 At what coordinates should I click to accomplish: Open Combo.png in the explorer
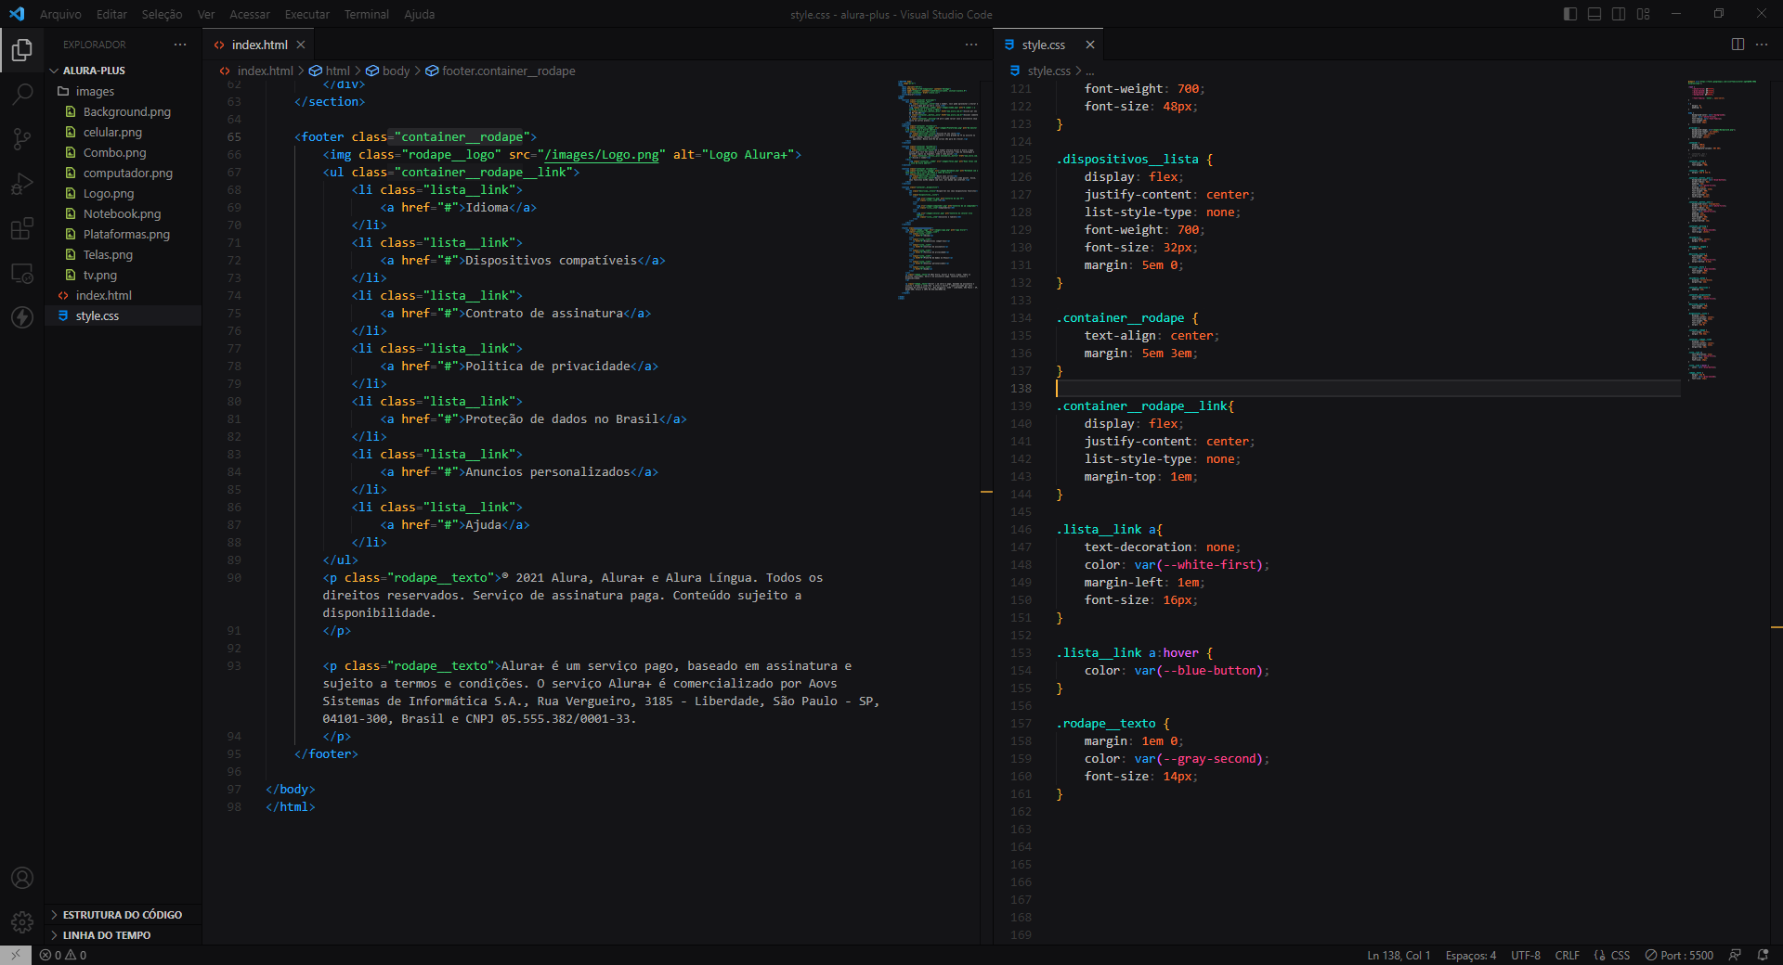click(x=124, y=152)
